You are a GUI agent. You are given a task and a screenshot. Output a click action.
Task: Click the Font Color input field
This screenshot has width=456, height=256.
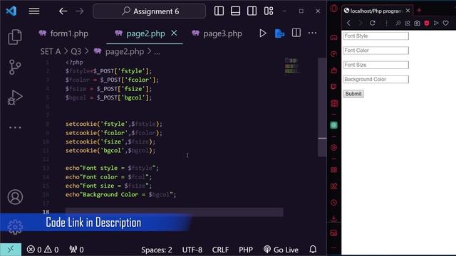click(375, 50)
